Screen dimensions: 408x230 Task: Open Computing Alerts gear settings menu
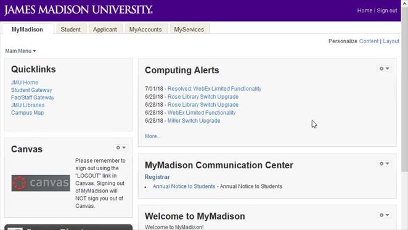tap(384, 68)
